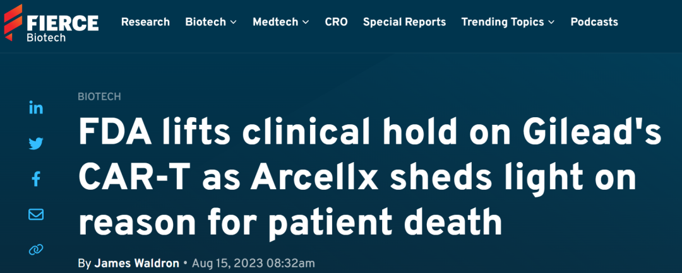Image resolution: width=682 pixels, height=273 pixels.
Task: Select CRO in the navigation bar
Action: coord(336,22)
